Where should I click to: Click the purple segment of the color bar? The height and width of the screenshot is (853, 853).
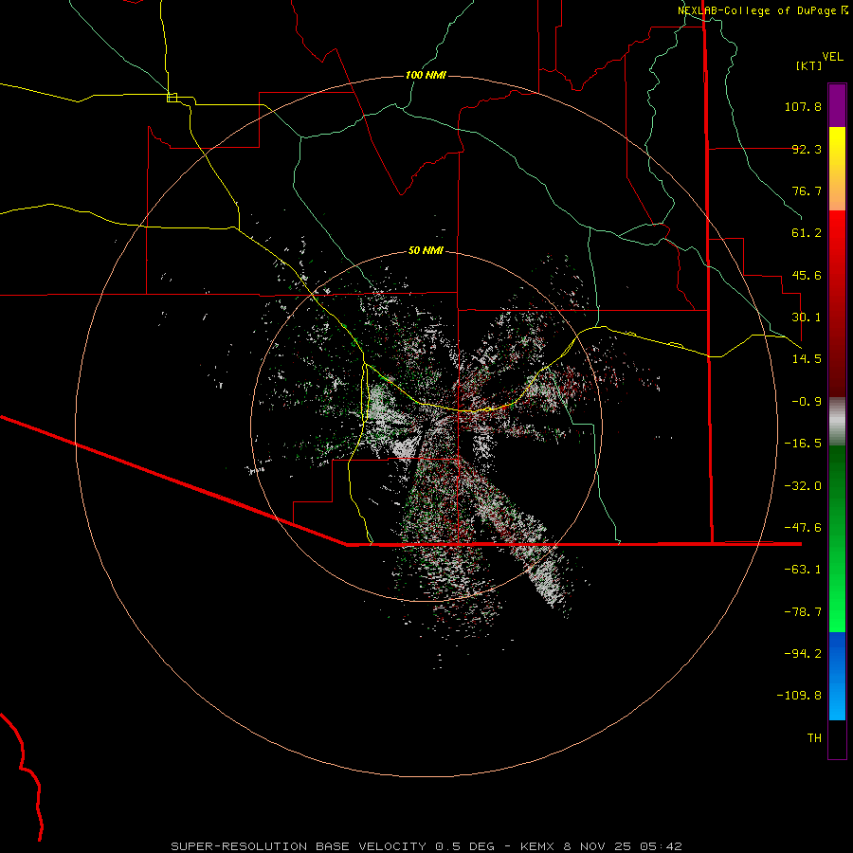(837, 105)
